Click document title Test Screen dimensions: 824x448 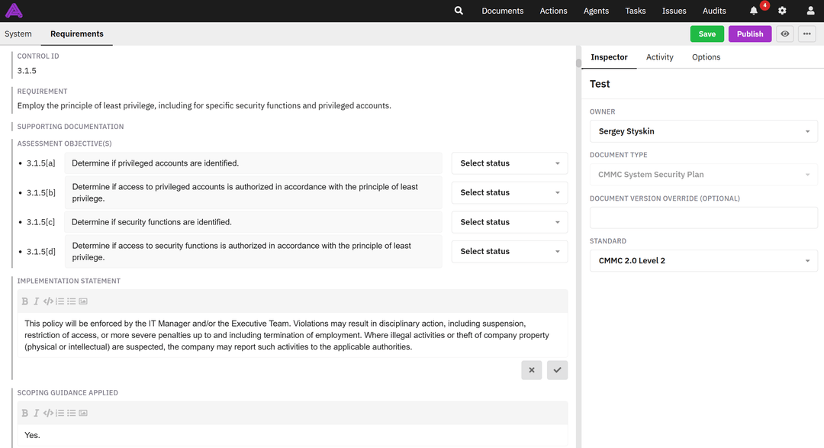(x=600, y=84)
